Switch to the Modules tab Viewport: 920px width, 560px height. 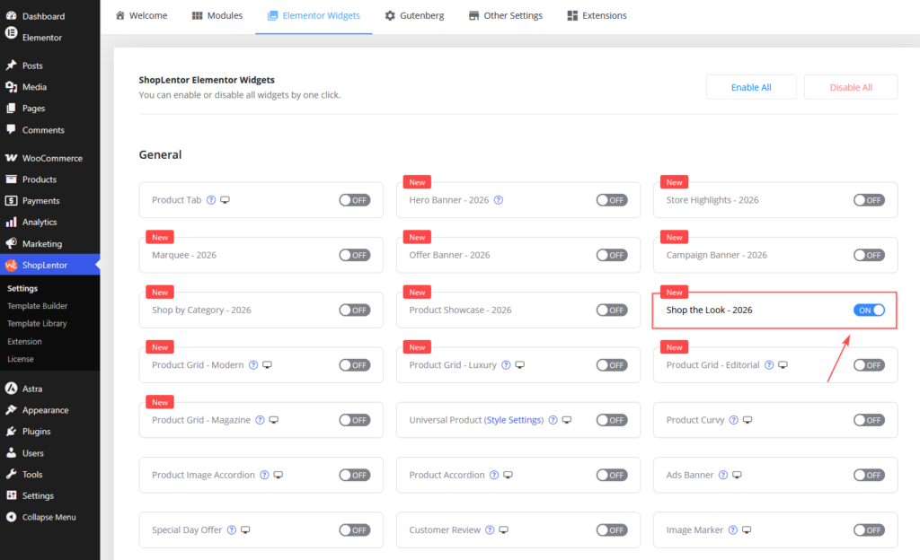click(x=217, y=16)
